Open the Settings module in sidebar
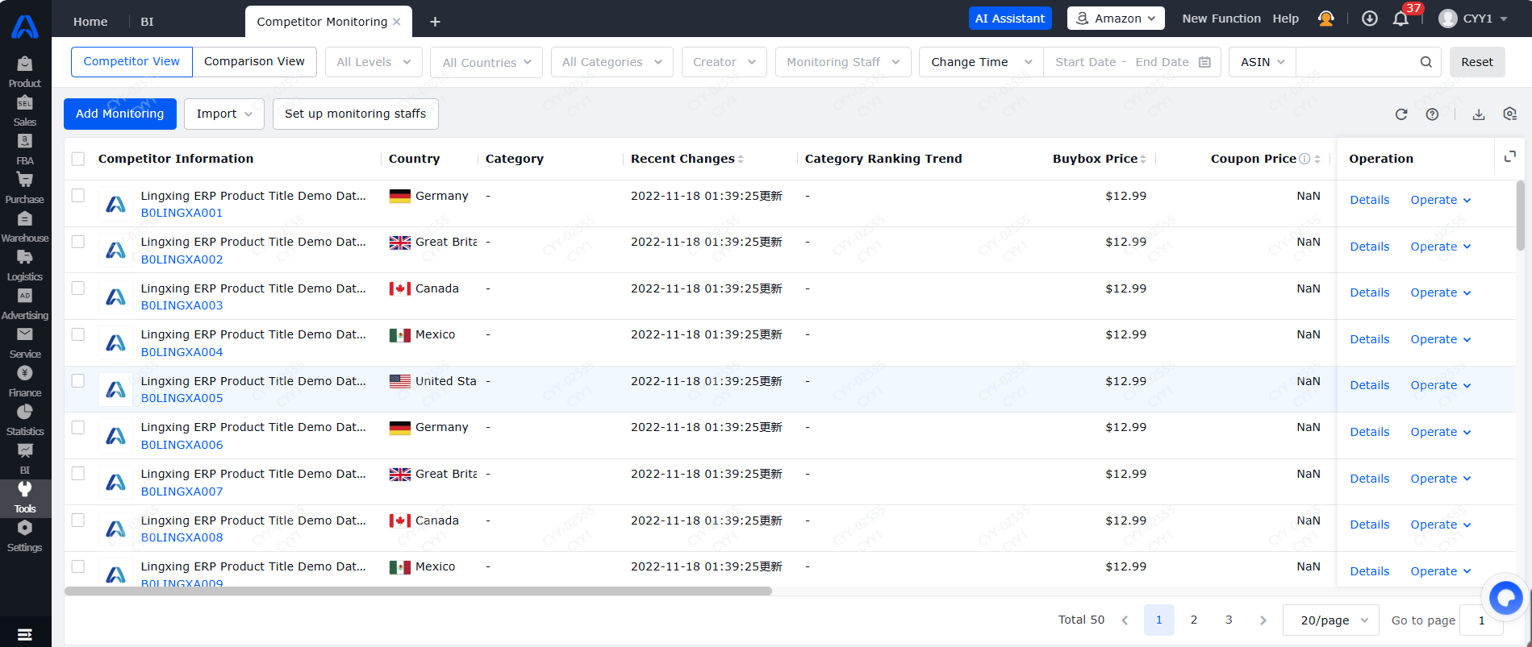The image size is (1532, 647). 25,537
